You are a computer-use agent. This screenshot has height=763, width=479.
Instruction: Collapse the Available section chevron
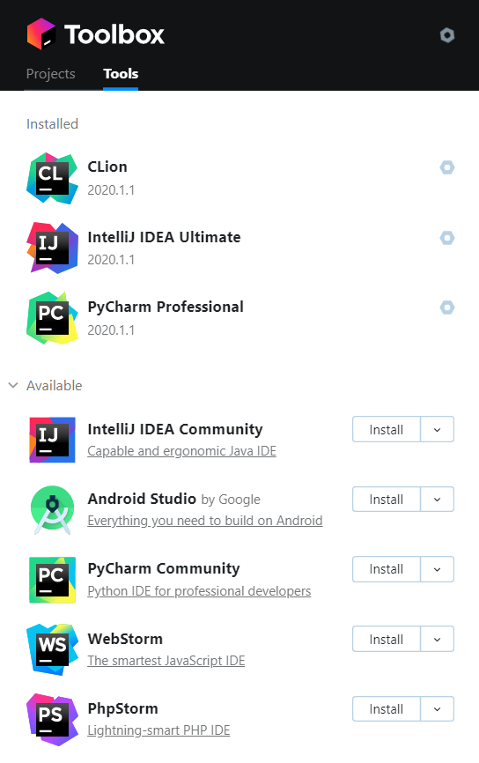[13, 385]
